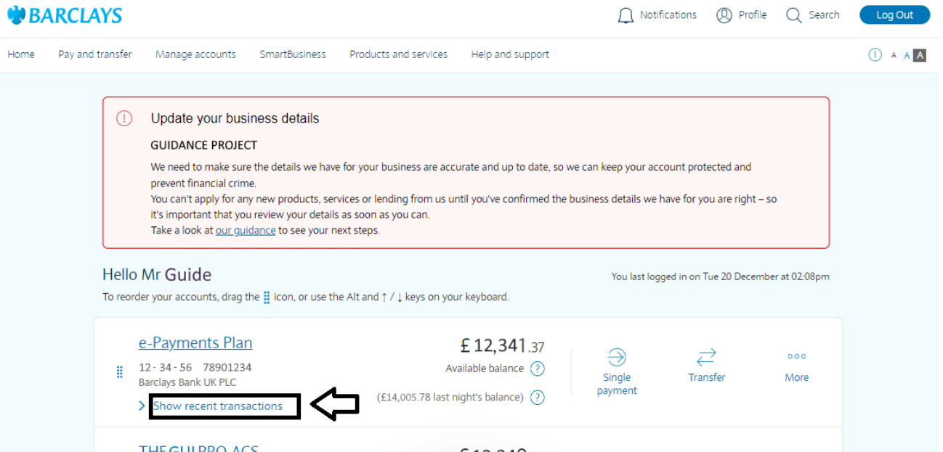Click the Log Out button
This screenshot has height=452, width=943.
tap(894, 15)
